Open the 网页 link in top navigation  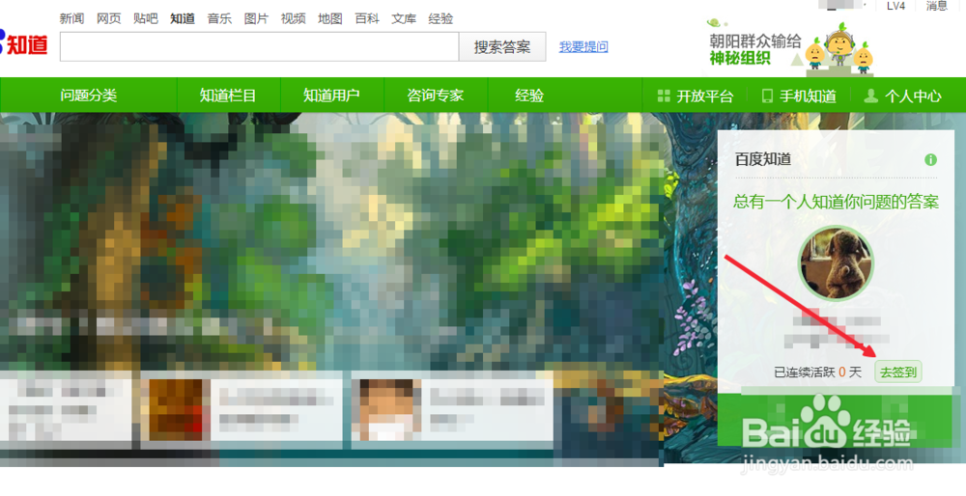pyautogui.click(x=108, y=19)
